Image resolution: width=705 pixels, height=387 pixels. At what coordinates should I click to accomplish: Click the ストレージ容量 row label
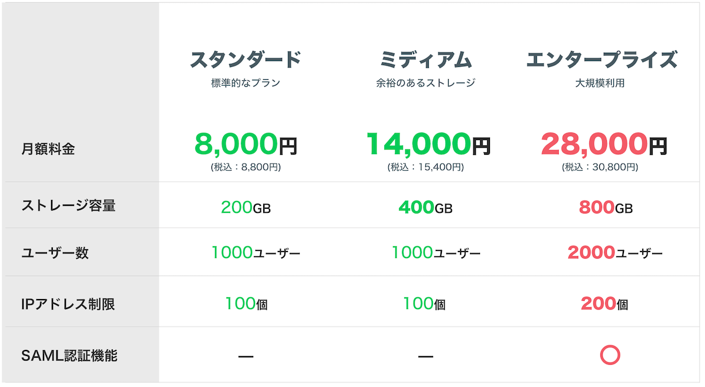(x=69, y=205)
